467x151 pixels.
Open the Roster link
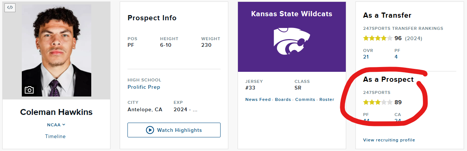[x=327, y=99]
